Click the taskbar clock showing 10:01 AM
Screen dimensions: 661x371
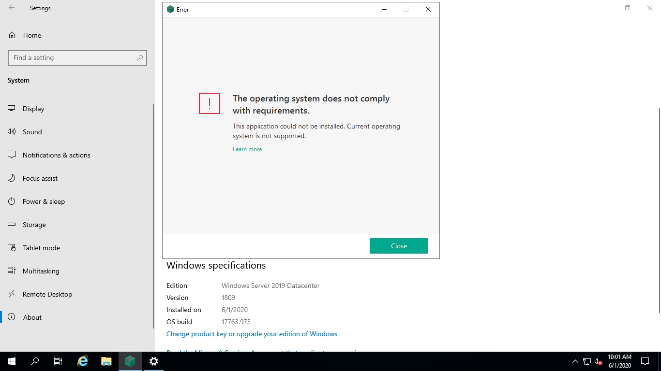tap(619, 361)
